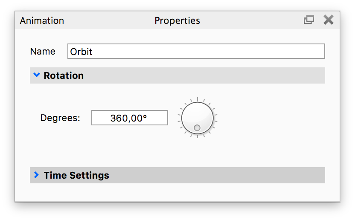
Task: Select the Animation title label
Action: tap(42, 20)
